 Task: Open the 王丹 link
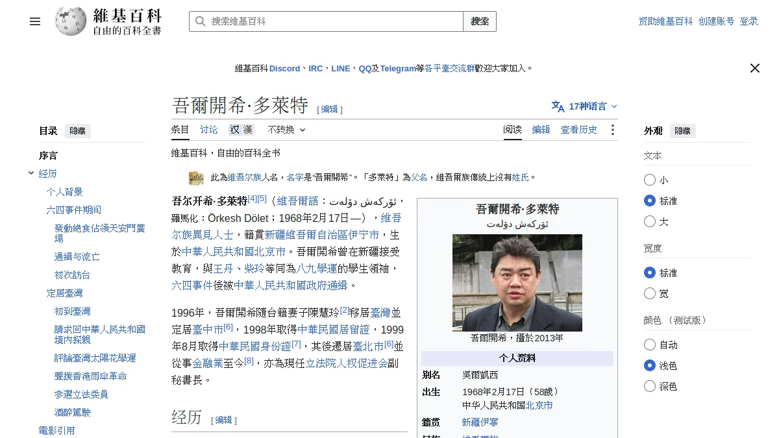coord(223,269)
